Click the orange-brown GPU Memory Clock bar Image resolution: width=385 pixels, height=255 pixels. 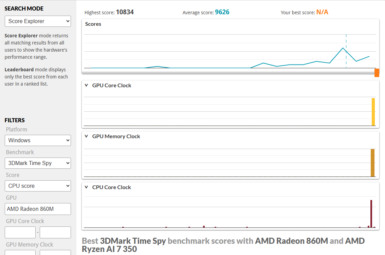372,163
